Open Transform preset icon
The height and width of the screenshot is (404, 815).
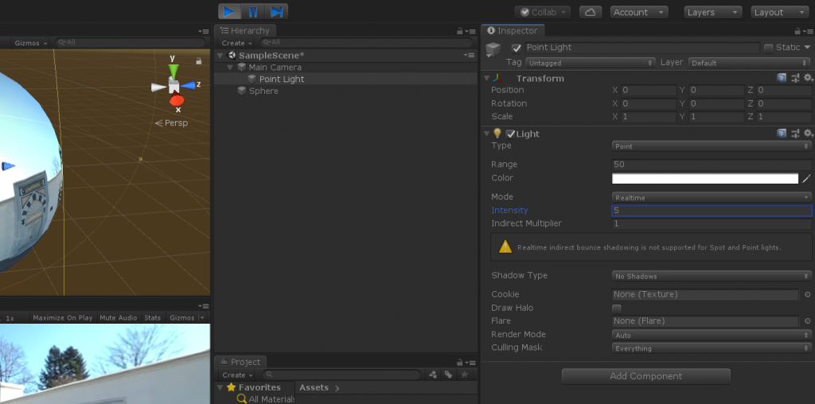pos(795,78)
